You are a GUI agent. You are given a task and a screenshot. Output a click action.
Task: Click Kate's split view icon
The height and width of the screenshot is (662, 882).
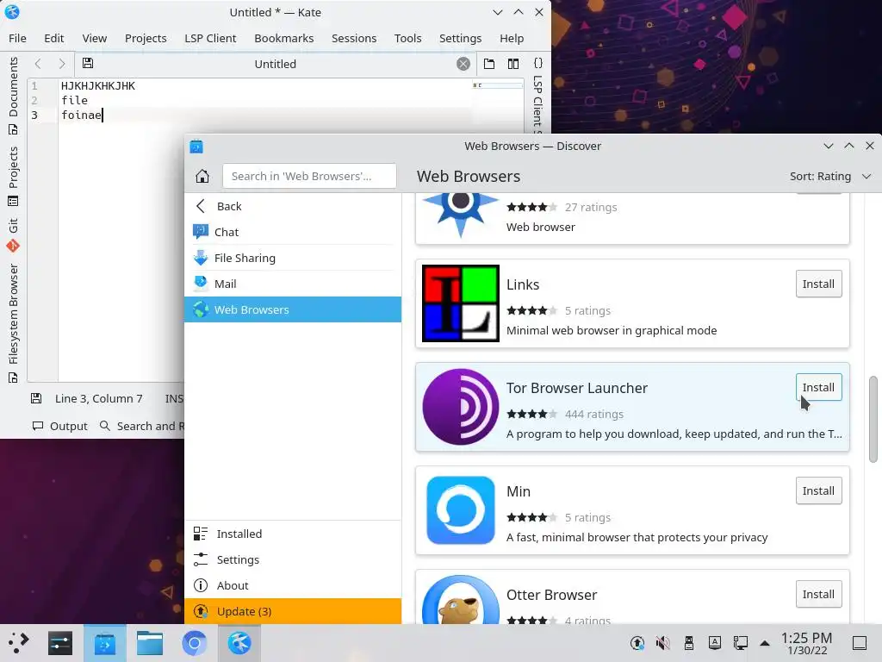tap(513, 64)
